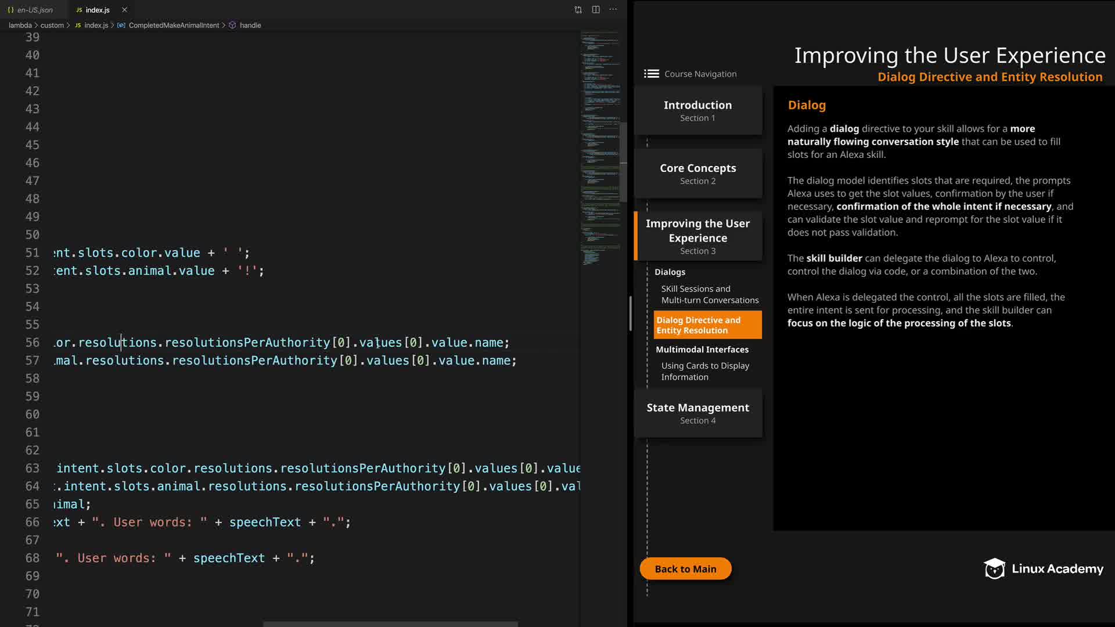The width and height of the screenshot is (1115, 627).
Task: Expand the Core Concepts Section 2 panel
Action: click(x=697, y=174)
